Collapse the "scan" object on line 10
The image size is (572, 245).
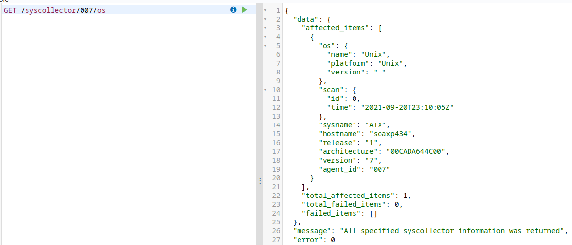pyautogui.click(x=265, y=90)
